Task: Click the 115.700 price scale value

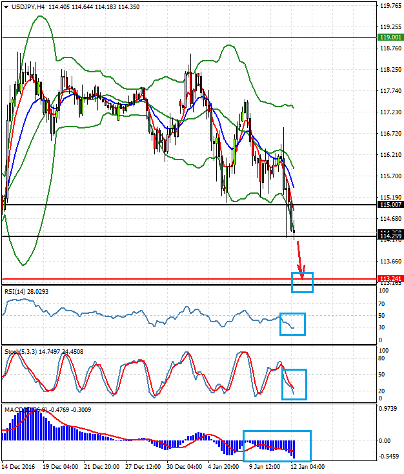Action: click(x=390, y=176)
